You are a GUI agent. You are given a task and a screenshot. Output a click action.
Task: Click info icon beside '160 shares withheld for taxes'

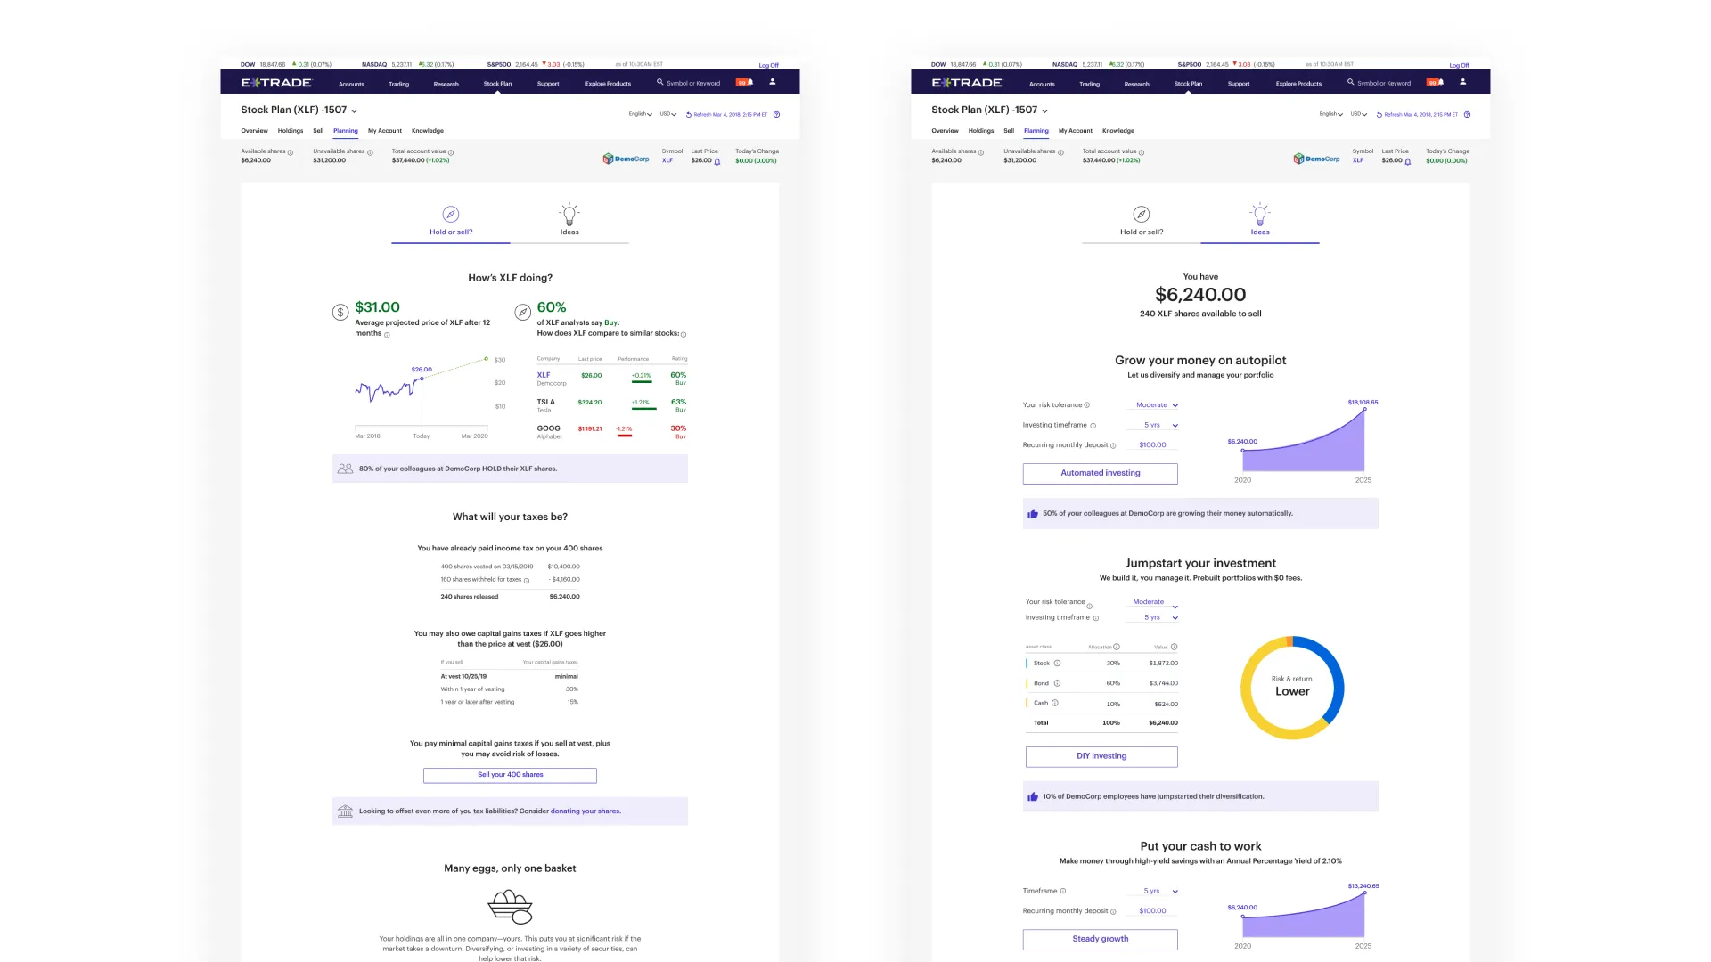(x=527, y=581)
